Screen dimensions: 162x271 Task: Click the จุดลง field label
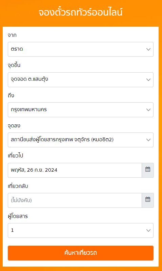14,126
